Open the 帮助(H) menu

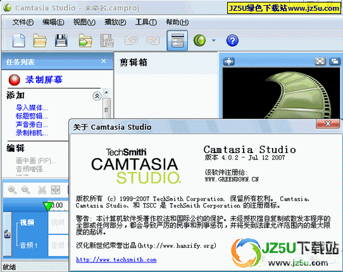point(177,22)
